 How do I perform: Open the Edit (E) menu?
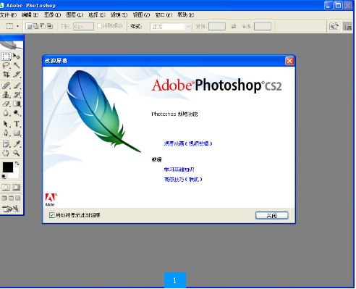coord(30,15)
